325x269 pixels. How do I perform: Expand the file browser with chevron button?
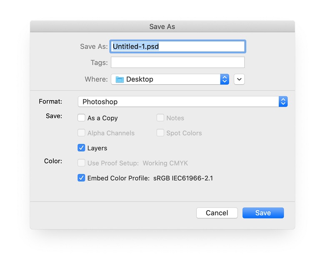[x=239, y=79]
